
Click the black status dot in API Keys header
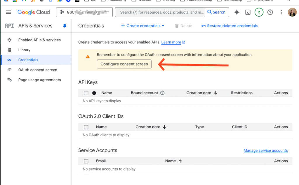click(x=94, y=93)
